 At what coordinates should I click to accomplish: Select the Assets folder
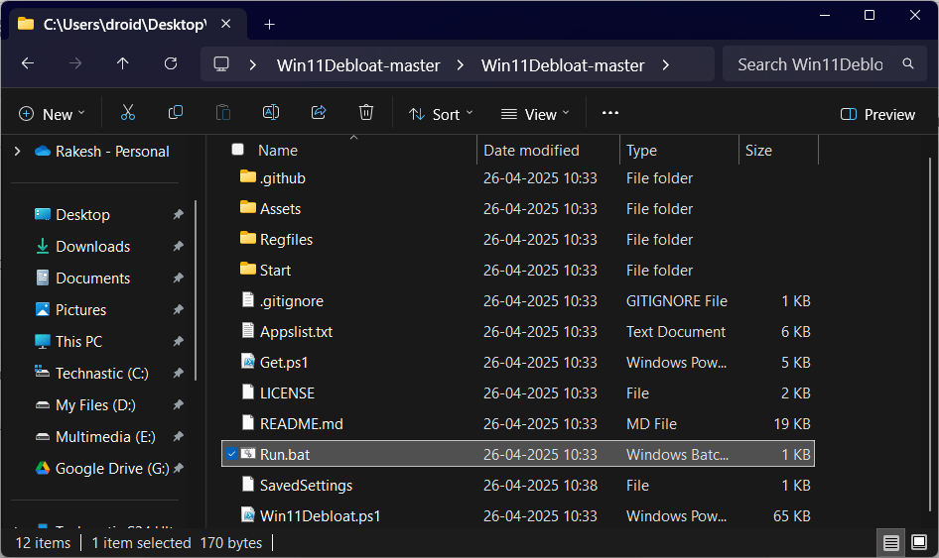(280, 209)
